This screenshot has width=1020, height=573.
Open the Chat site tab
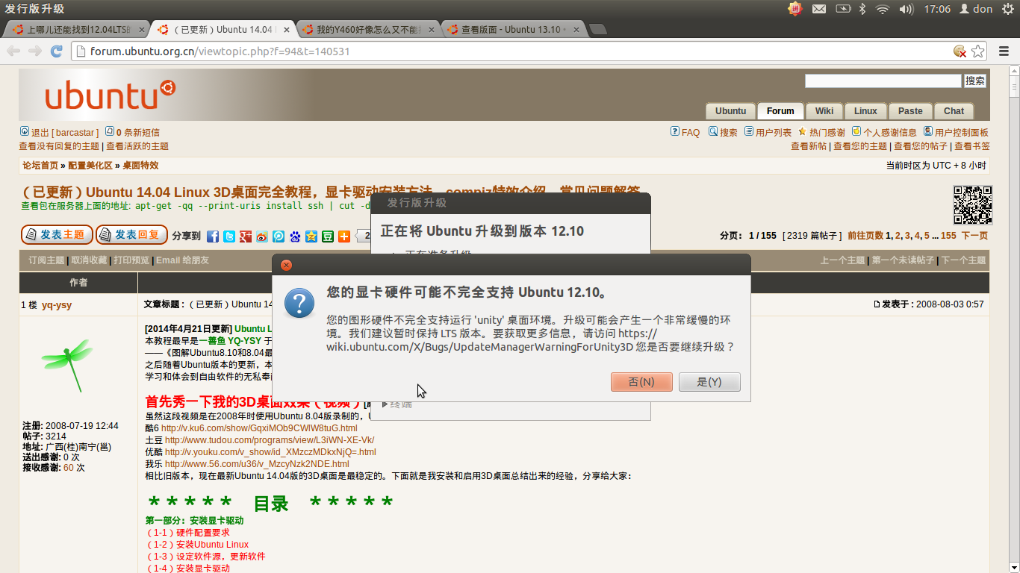[x=954, y=111]
